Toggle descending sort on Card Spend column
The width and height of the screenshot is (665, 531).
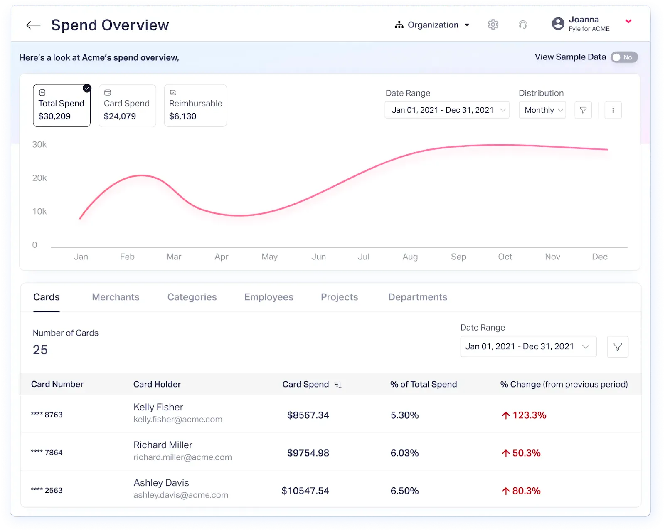coord(338,385)
